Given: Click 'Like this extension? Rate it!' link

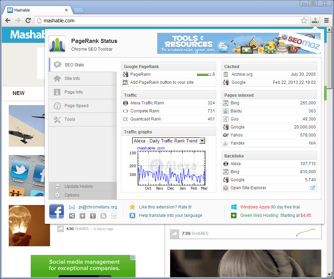Looking at the screenshot, I should pos(165,207).
